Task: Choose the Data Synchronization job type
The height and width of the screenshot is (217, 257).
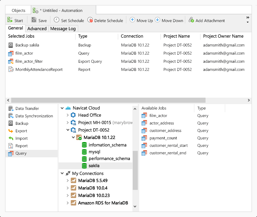Action: 34,116
